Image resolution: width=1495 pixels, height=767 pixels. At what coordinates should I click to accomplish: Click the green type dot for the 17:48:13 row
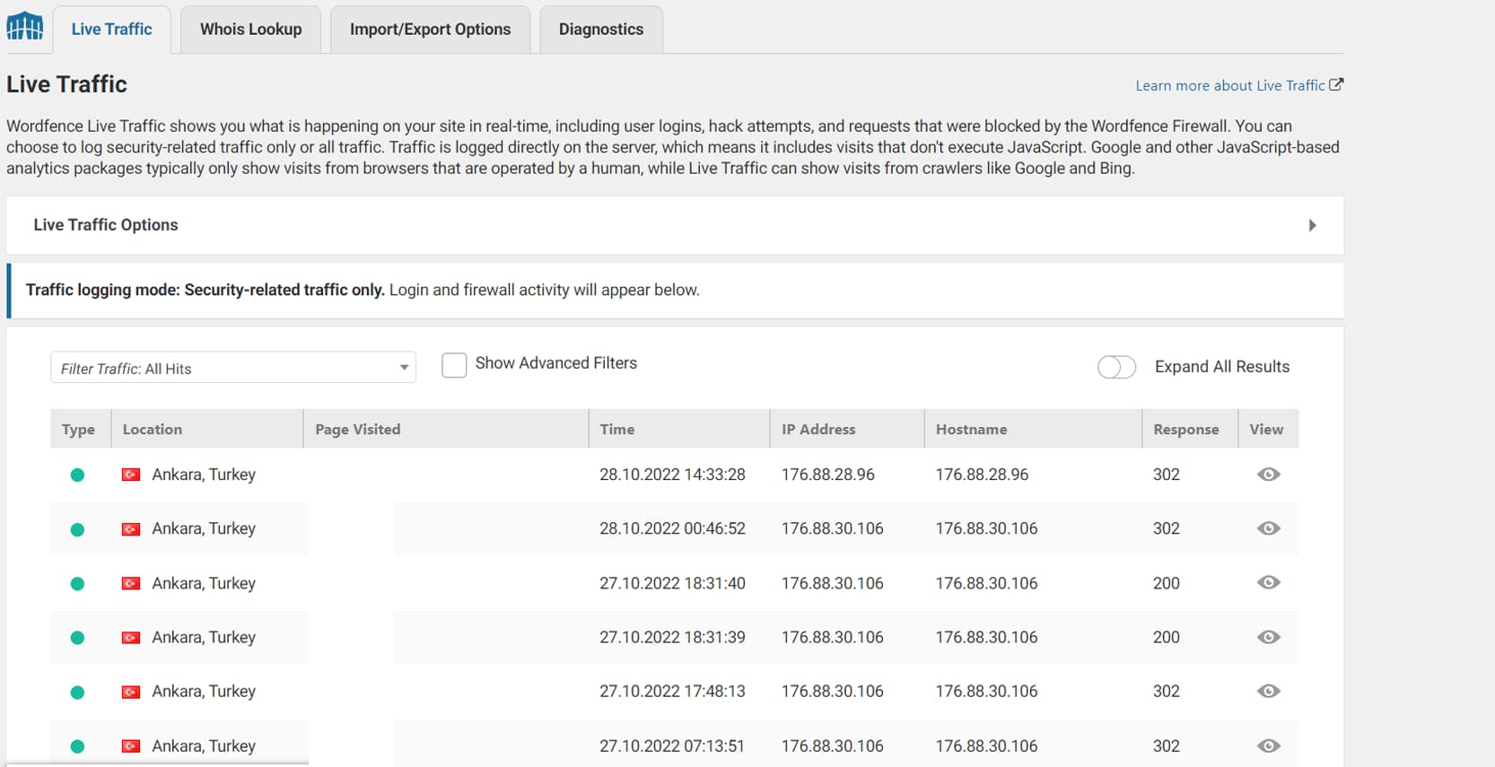coord(77,693)
